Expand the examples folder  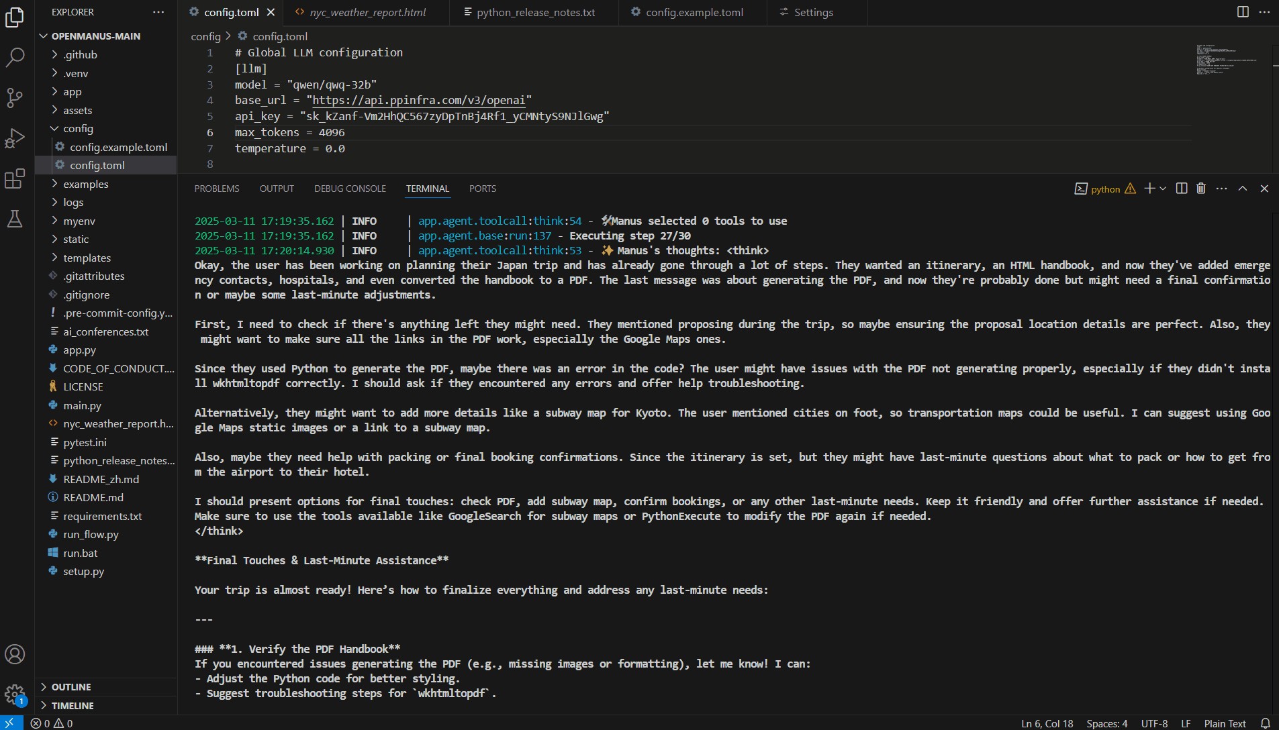85,184
